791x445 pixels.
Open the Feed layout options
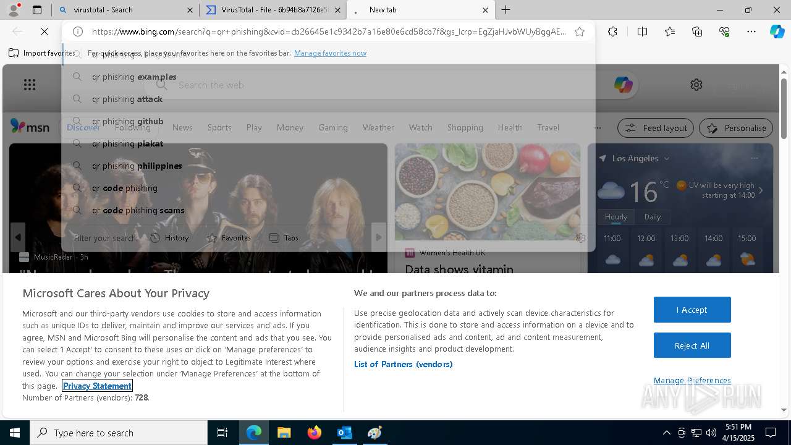(656, 128)
